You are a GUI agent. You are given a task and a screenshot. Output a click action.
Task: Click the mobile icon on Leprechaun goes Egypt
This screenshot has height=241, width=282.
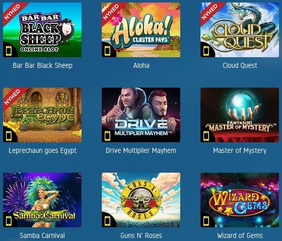coord(9,136)
